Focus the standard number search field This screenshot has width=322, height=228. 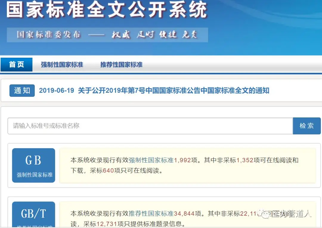(x=150, y=126)
